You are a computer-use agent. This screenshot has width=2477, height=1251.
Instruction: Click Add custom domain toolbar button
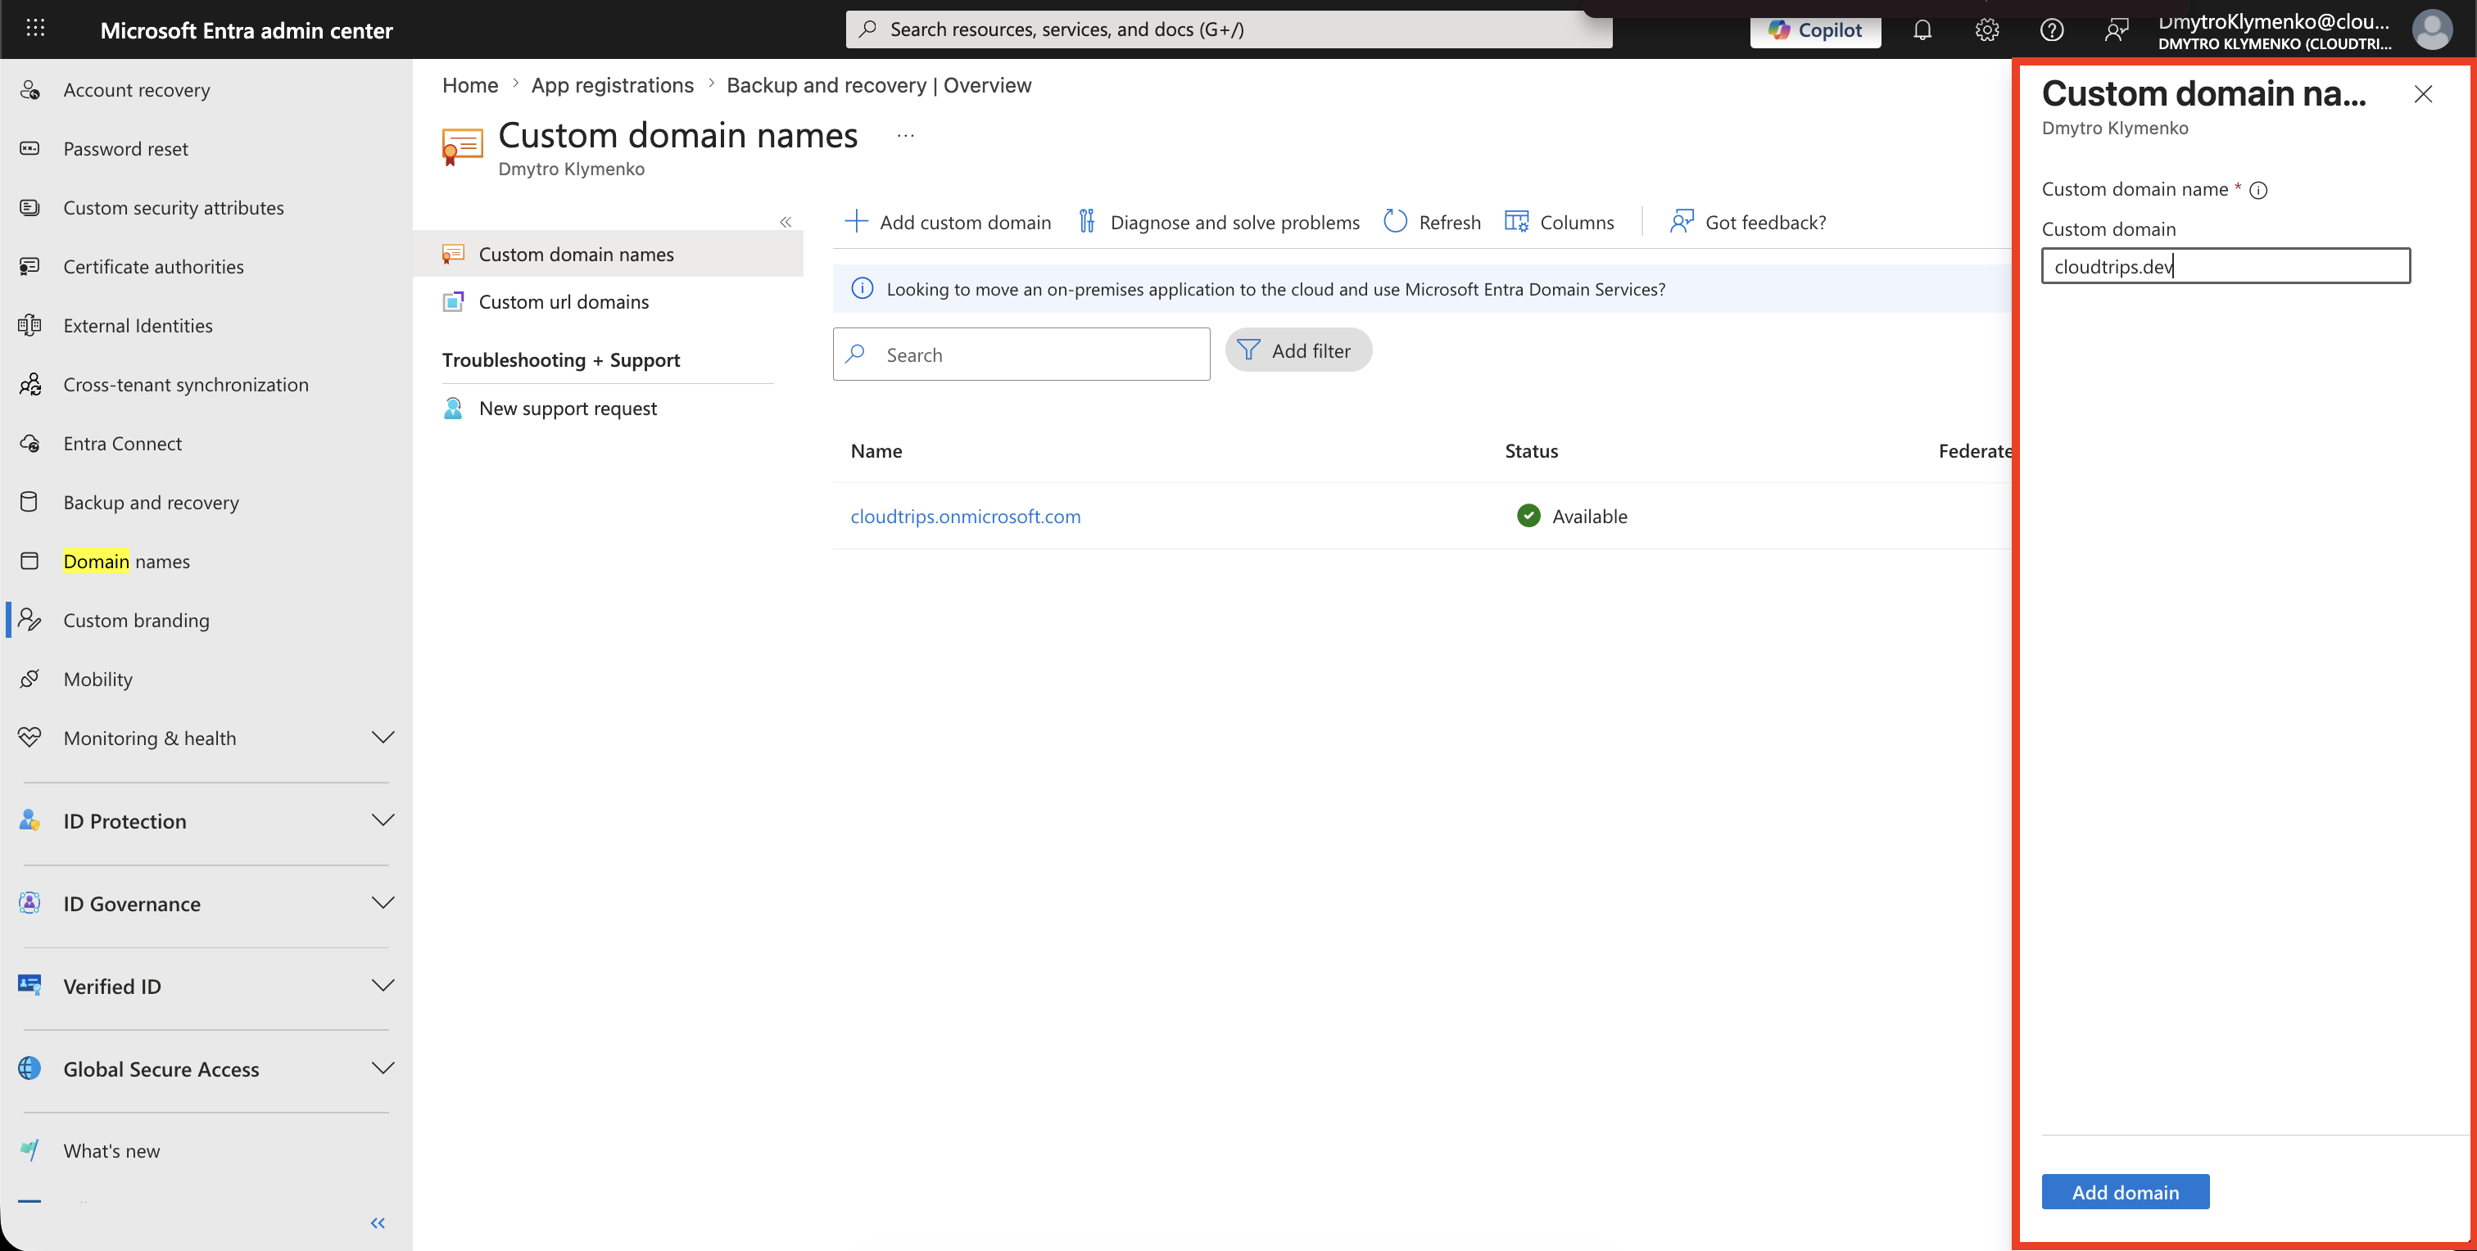point(947,222)
